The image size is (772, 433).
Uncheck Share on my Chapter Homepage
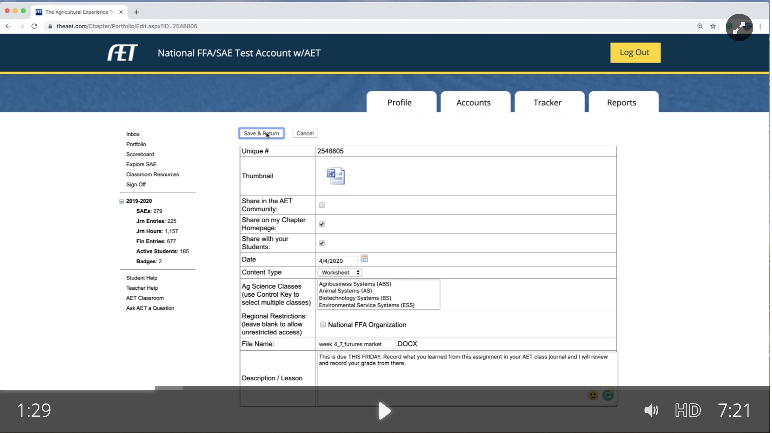pyautogui.click(x=322, y=224)
